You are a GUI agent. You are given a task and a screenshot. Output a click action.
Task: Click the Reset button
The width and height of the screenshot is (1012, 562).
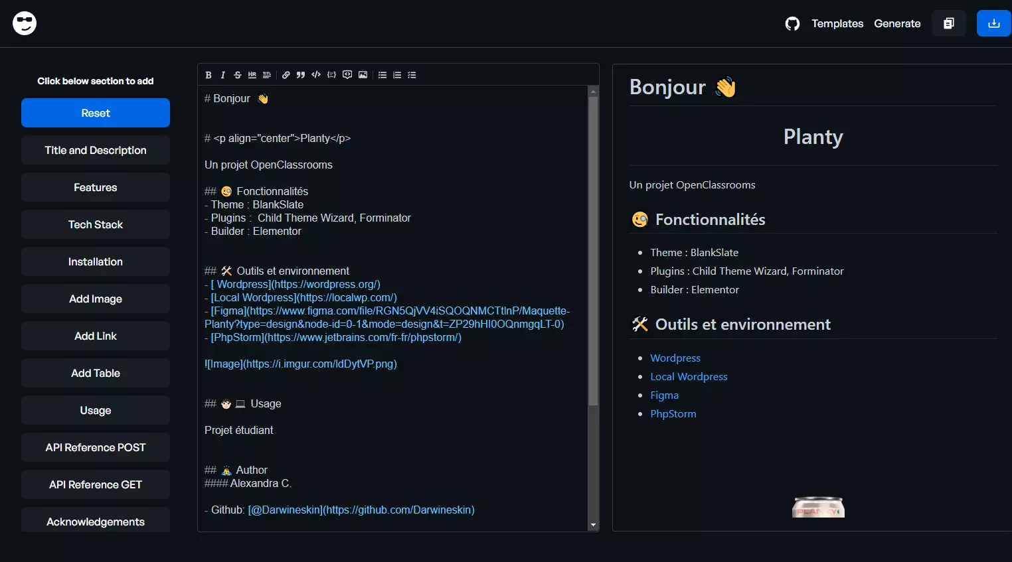(x=96, y=113)
